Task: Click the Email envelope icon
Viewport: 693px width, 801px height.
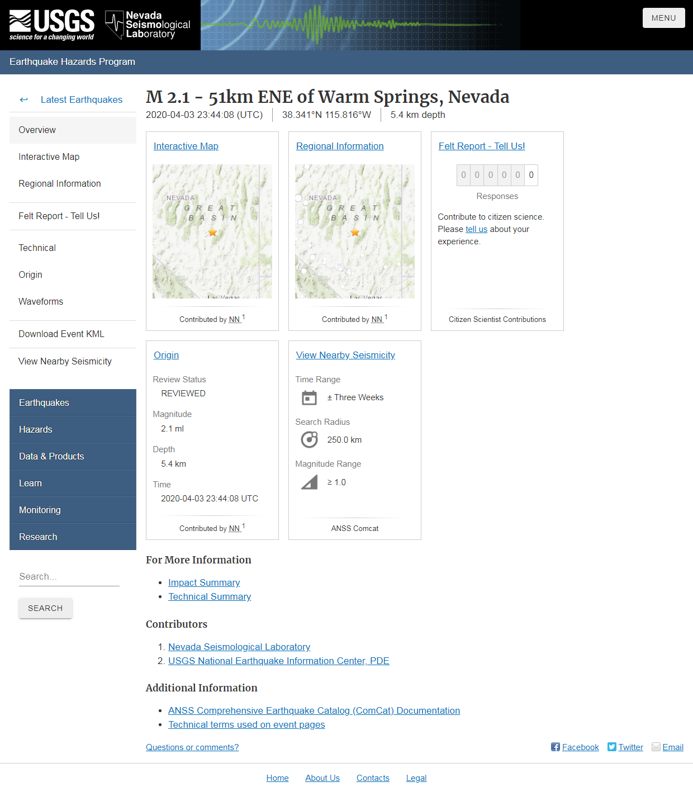Action: click(656, 747)
